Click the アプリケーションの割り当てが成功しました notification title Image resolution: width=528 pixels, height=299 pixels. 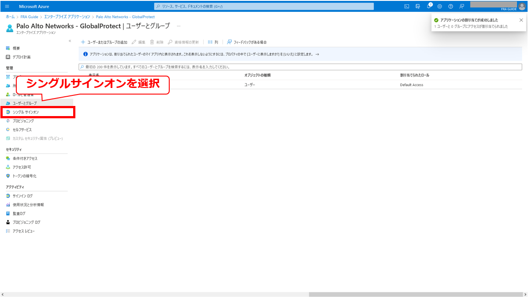point(469,20)
